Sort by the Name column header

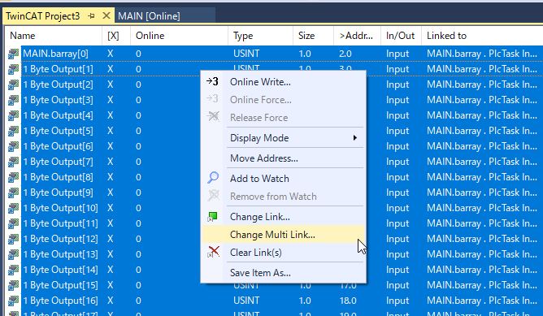[x=54, y=36]
